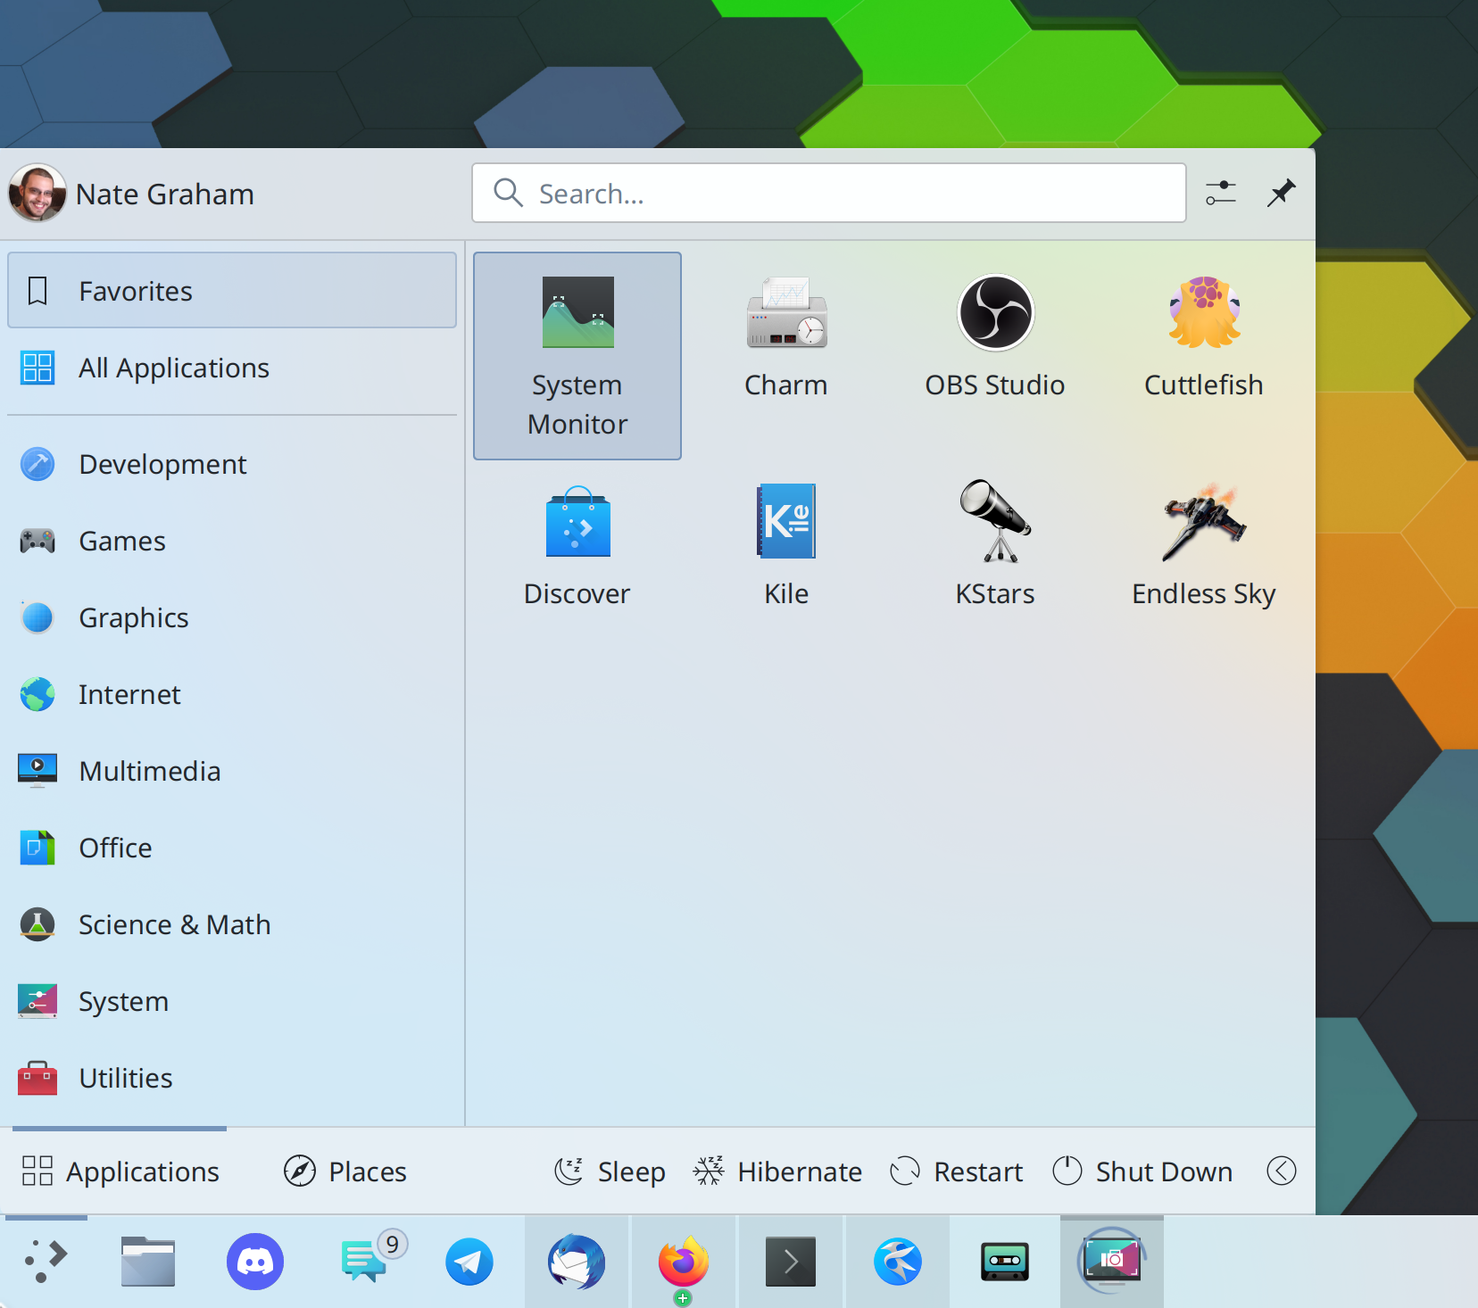Expand more session options with the arrow button
1478x1308 pixels.
(x=1281, y=1171)
